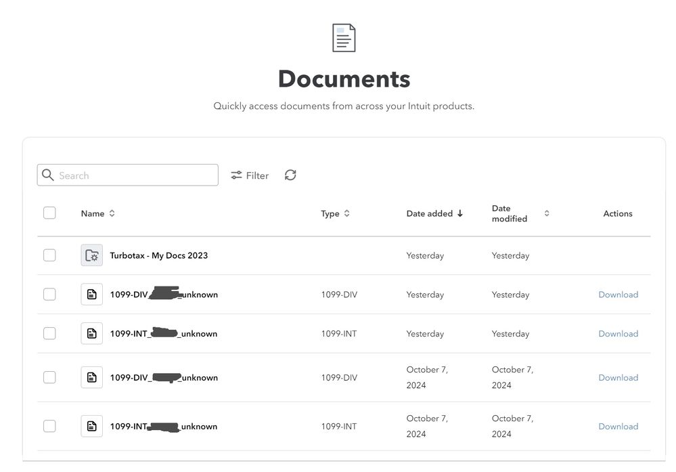Download the 1099-DIV added Yesterday
Viewport: 676px width, 472px height.
click(x=618, y=295)
